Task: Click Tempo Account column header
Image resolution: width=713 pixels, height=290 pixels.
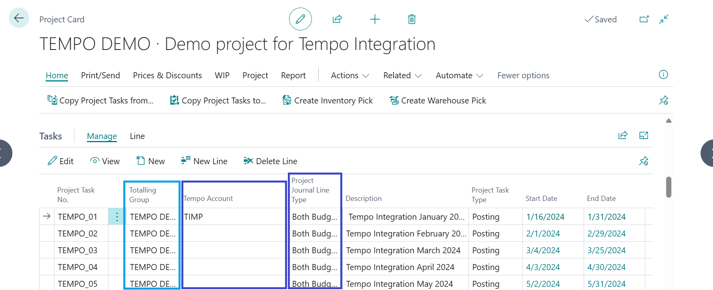Action: tap(208, 199)
